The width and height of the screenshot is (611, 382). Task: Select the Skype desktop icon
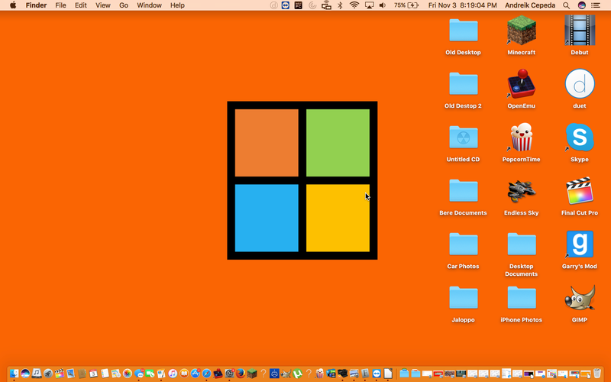tap(580, 138)
